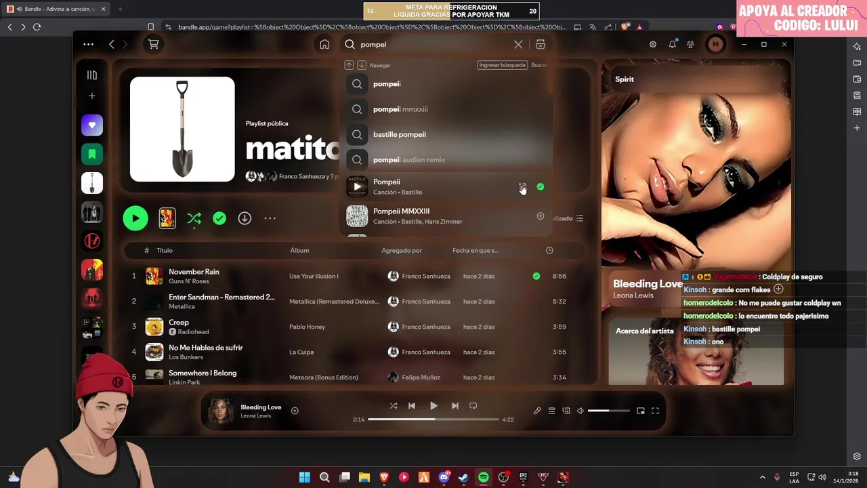The image size is (867, 488).
Task: Click the duration clock column header
Action: 549,251
